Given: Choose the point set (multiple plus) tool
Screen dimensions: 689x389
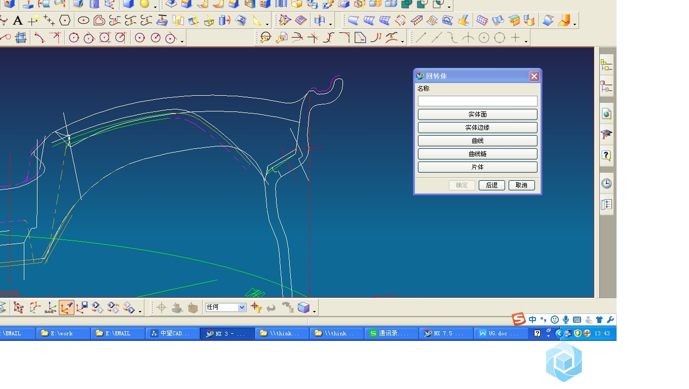Looking at the screenshot, I should (49, 21).
